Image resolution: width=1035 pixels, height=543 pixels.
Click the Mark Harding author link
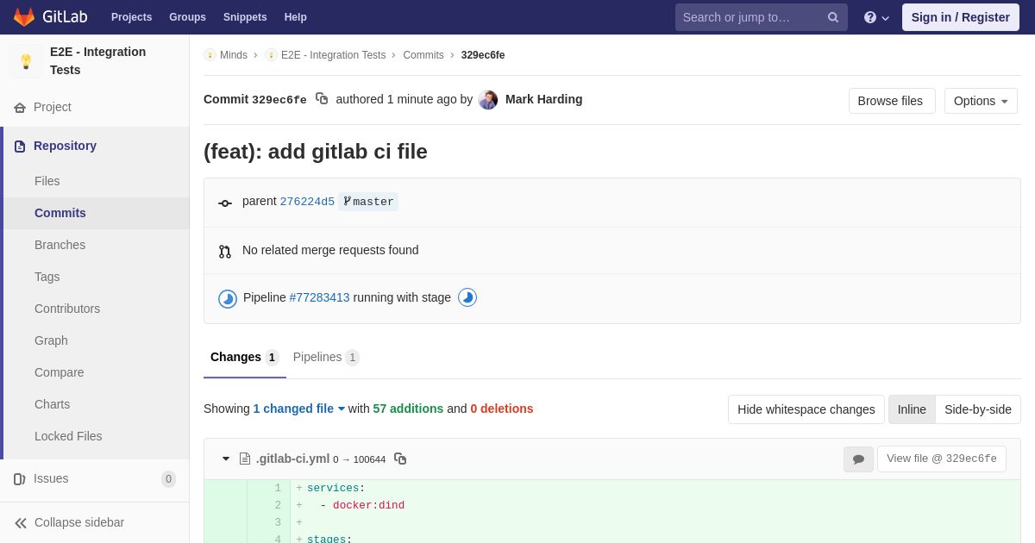(544, 99)
